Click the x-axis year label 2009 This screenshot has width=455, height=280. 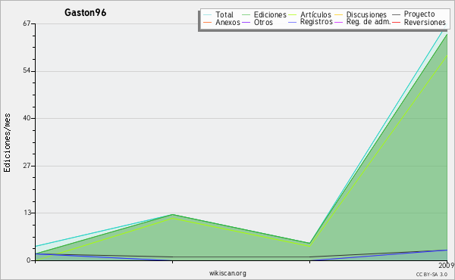tap(447, 265)
